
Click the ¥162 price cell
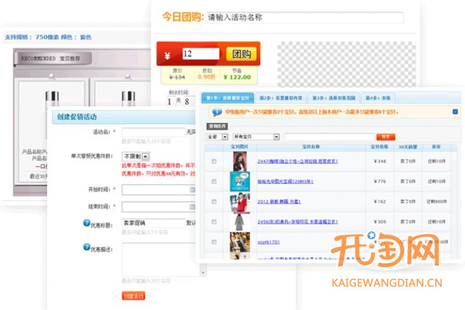point(380,201)
